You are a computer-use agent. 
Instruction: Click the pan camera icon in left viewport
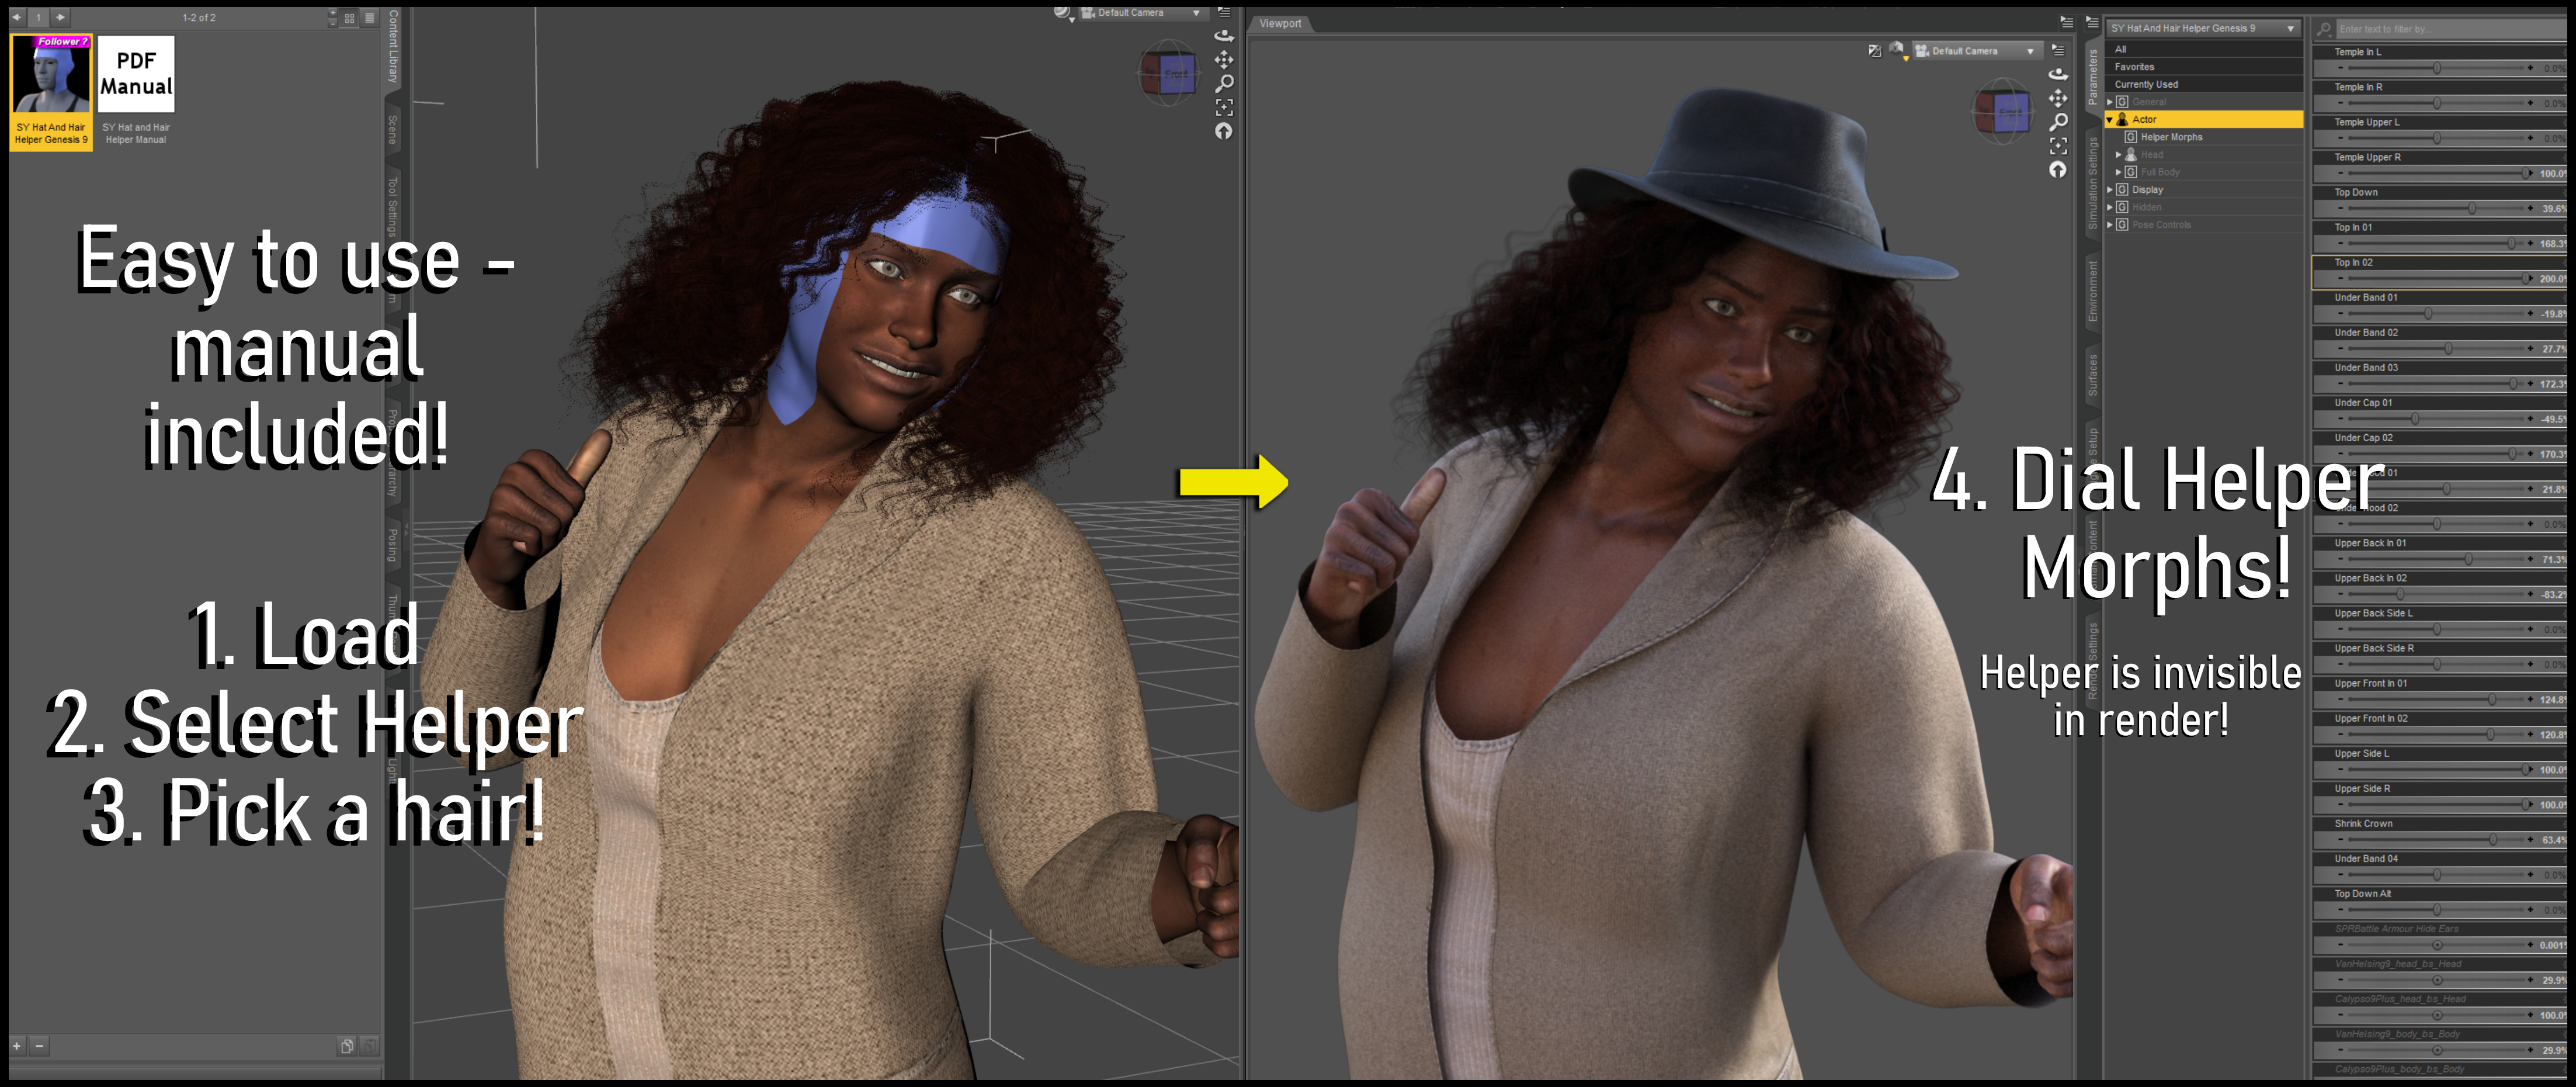(x=1223, y=59)
